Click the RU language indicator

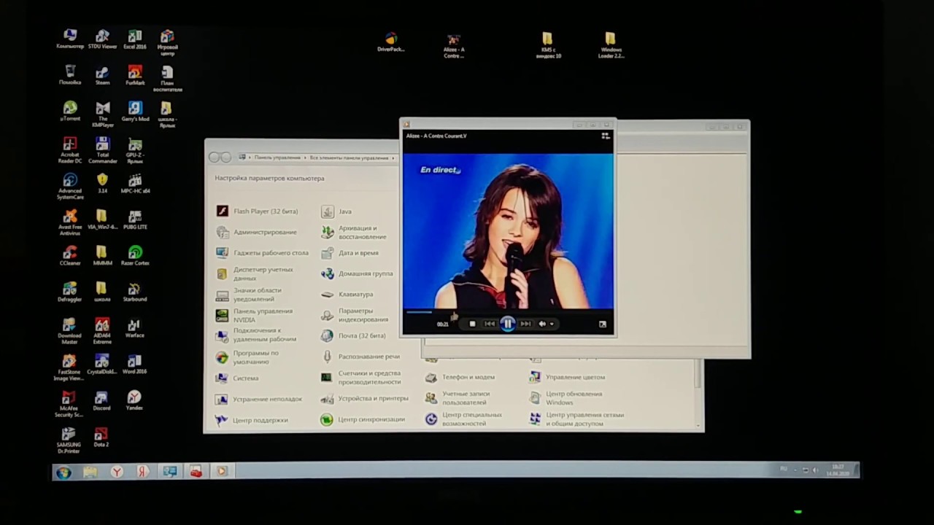(x=784, y=469)
